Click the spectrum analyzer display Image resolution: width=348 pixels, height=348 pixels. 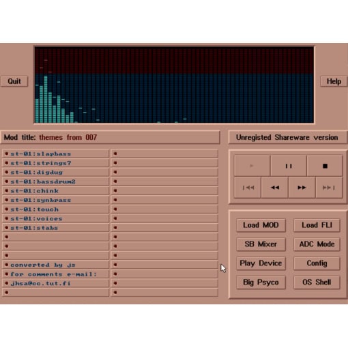(x=174, y=85)
